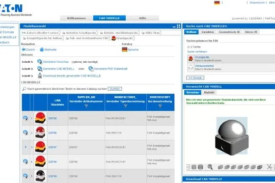Click the red button icon of Grundgeräte search result
The height and width of the screenshot is (183, 275).
[191, 58]
